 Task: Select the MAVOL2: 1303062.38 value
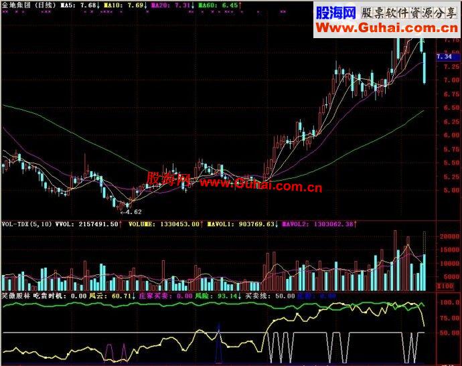click(319, 224)
